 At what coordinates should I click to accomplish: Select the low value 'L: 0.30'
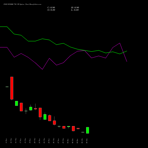click(75, 10)
